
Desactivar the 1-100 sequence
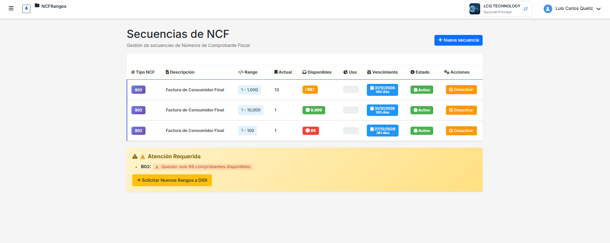[461, 130]
